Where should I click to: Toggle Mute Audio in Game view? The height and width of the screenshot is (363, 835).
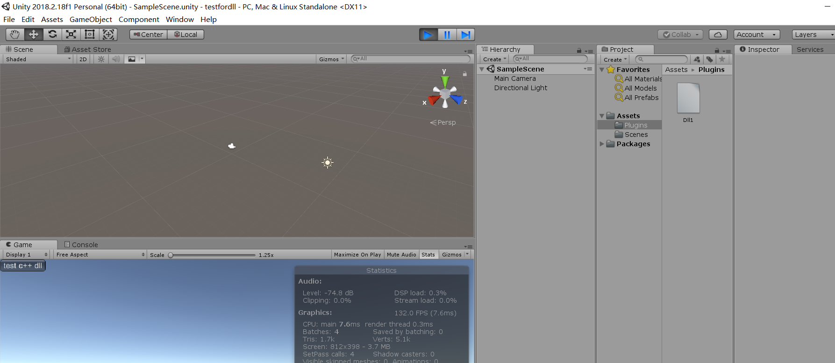(401, 255)
